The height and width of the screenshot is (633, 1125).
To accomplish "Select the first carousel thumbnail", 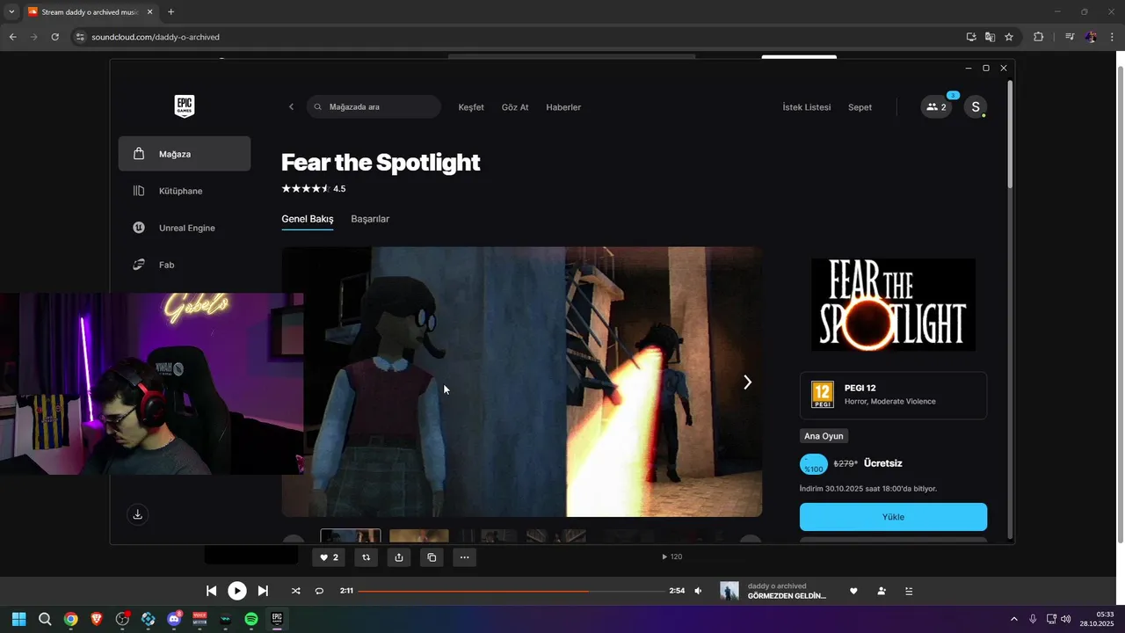I will tap(351, 536).
